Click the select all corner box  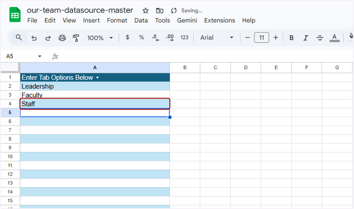tap(10, 68)
